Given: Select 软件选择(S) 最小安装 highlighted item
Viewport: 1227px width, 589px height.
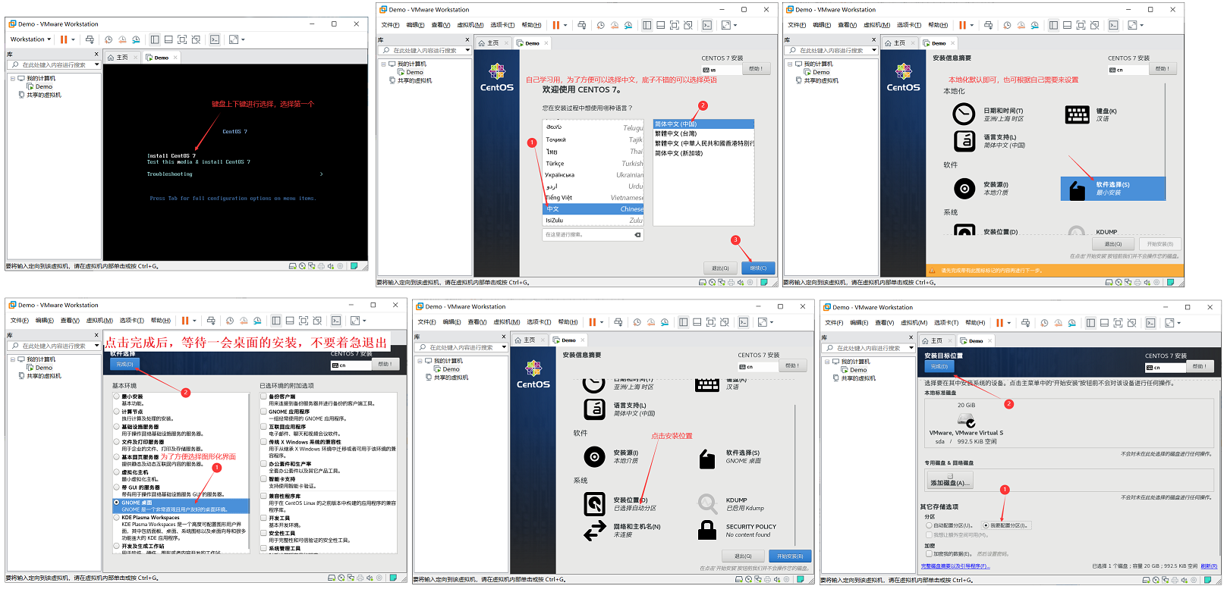Looking at the screenshot, I should coord(1113,188).
